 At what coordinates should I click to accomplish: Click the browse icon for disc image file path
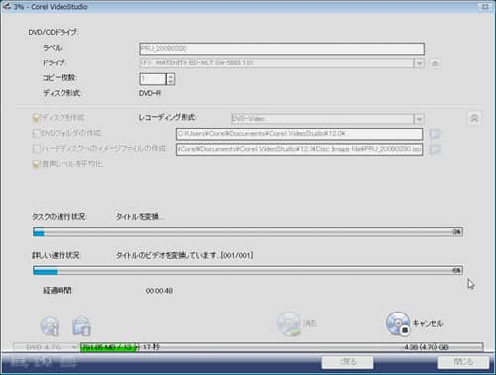point(434,149)
